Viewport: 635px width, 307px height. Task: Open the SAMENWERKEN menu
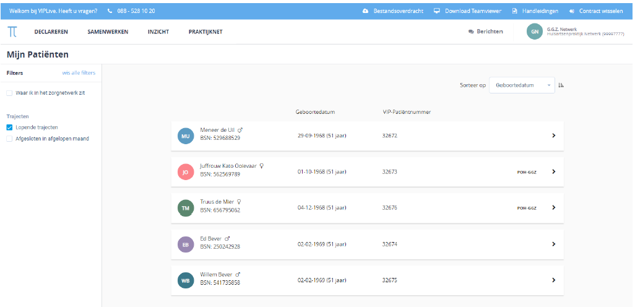108,32
